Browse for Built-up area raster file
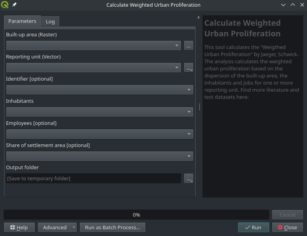This screenshot has width=307, height=236. (x=188, y=45)
